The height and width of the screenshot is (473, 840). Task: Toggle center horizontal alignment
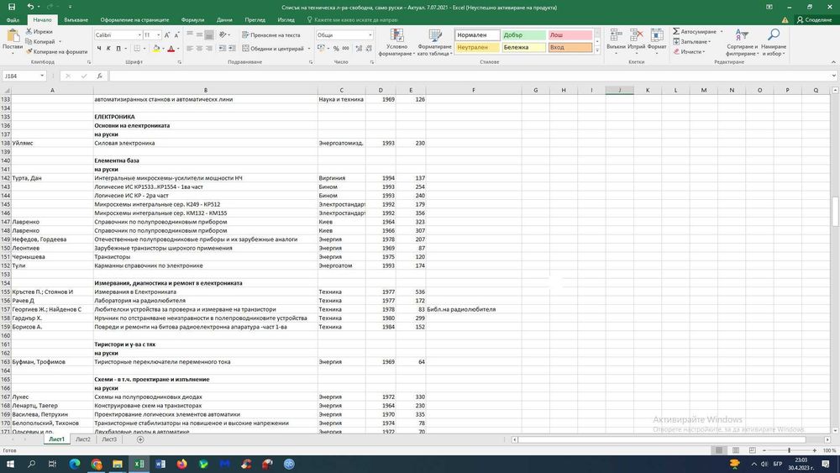coord(199,48)
